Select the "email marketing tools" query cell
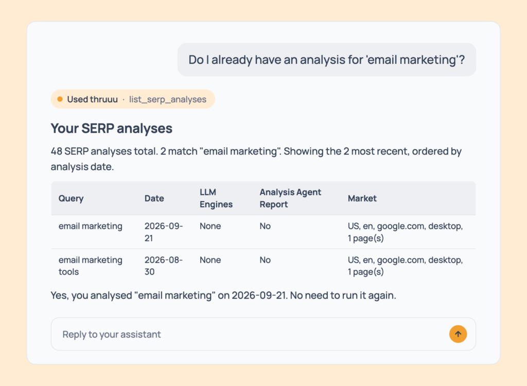Viewport: 527px width, 386px height. [x=91, y=266]
